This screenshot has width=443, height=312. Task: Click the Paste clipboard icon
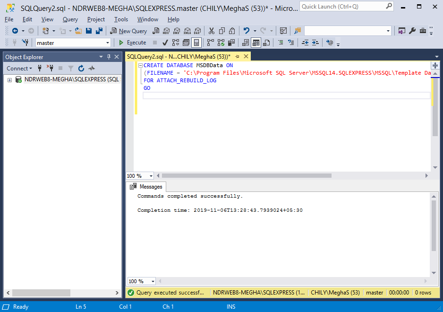pos(232,31)
